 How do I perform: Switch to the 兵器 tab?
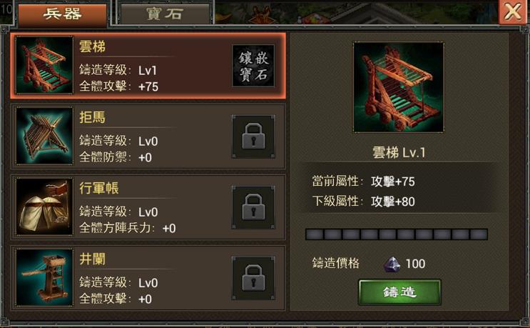(x=62, y=14)
